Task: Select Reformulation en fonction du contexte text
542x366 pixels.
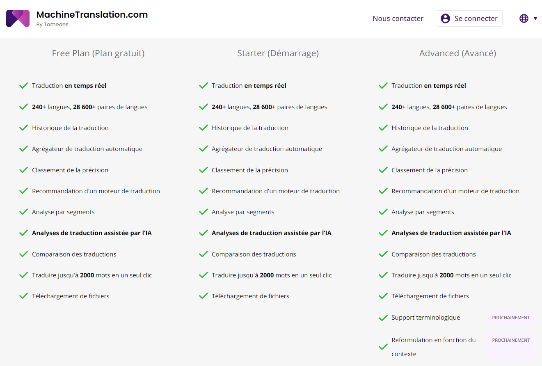Action: click(x=434, y=347)
